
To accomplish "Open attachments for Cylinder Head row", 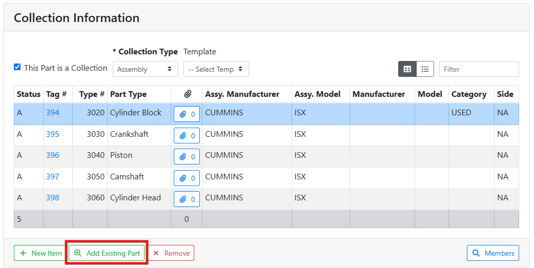I will pyautogui.click(x=187, y=199).
